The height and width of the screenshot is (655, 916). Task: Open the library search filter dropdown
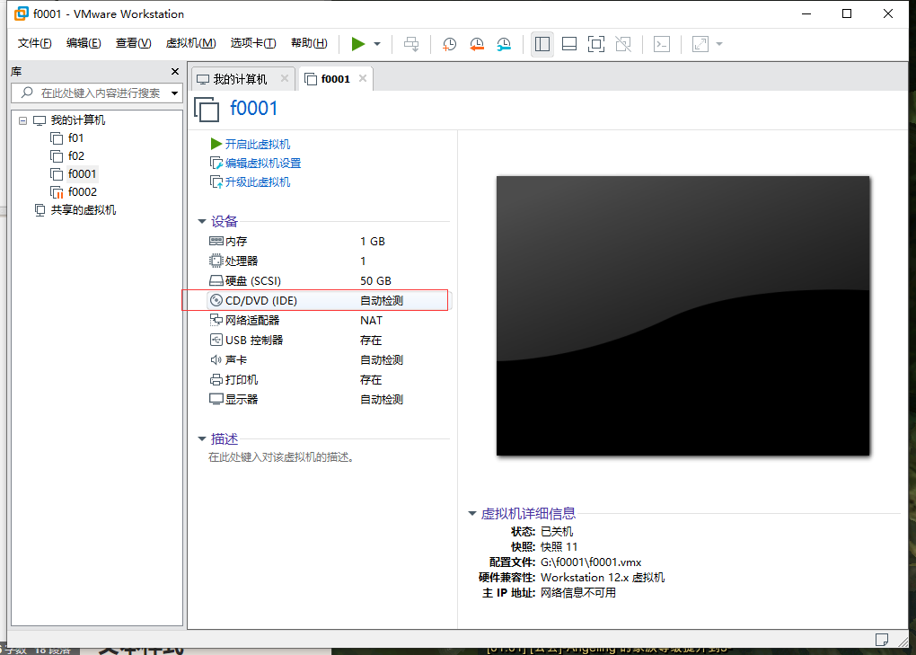click(x=175, y=93)
